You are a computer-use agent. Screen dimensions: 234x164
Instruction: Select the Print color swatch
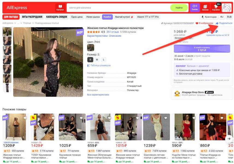91,48
